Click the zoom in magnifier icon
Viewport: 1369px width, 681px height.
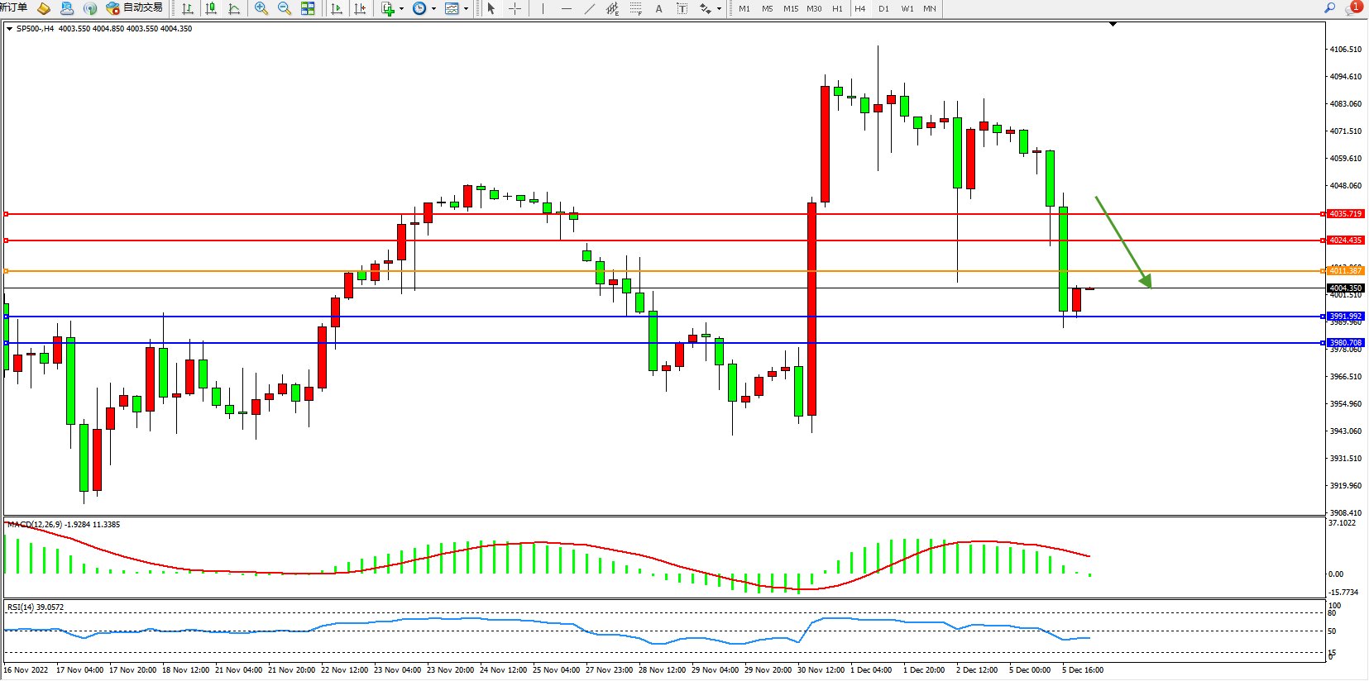click(261, 8)
